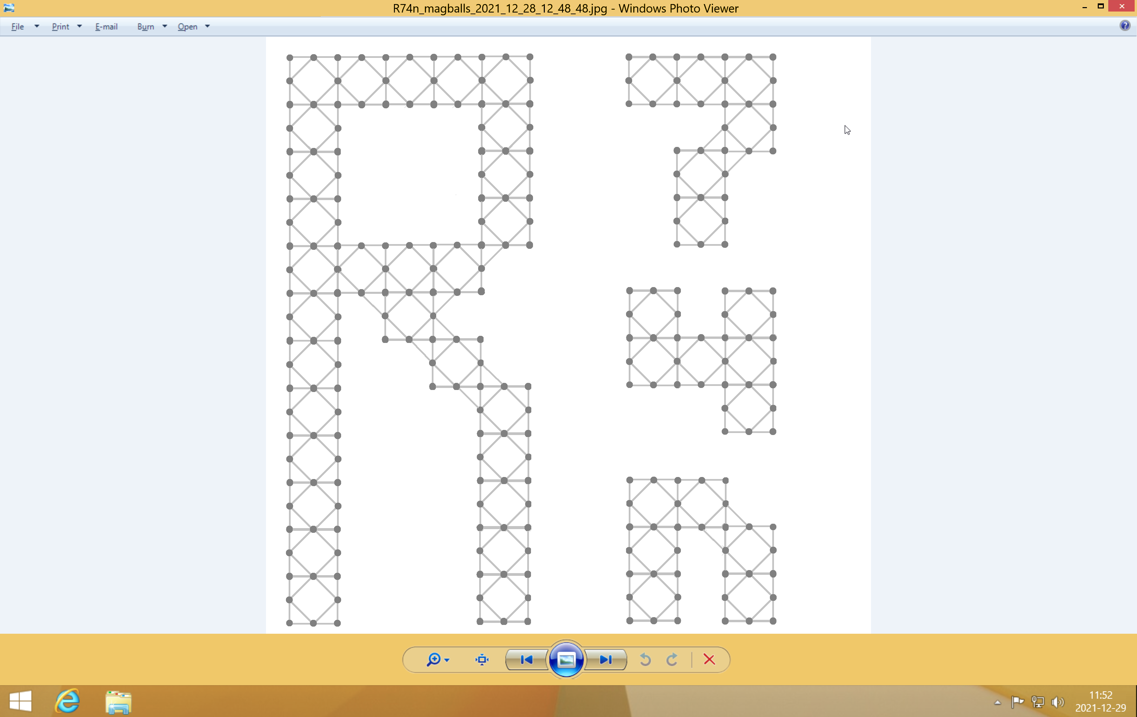This screenshot has height=717, width=1137.
Task: Open the Burn menu
Action: pos(146,26)
